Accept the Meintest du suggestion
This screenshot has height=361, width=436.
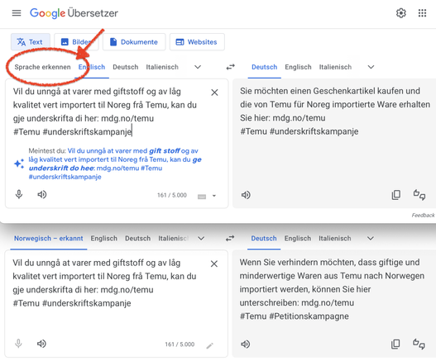click(115, 164)
